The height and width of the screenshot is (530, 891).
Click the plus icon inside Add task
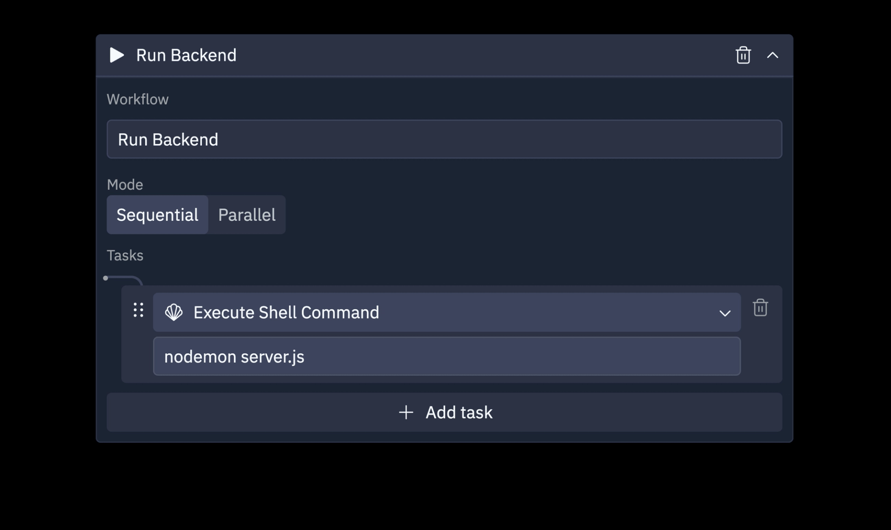point(406,412)
